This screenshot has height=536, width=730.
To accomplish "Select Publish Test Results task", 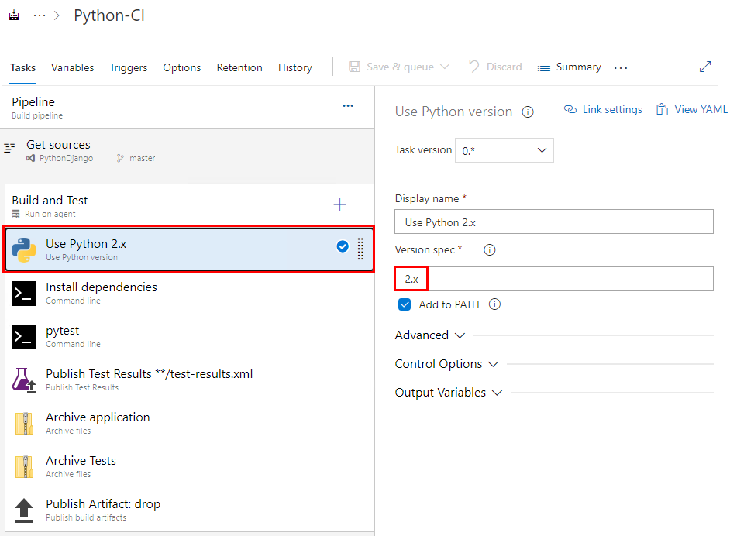I will pyautogui.click(x=189, y=380).
